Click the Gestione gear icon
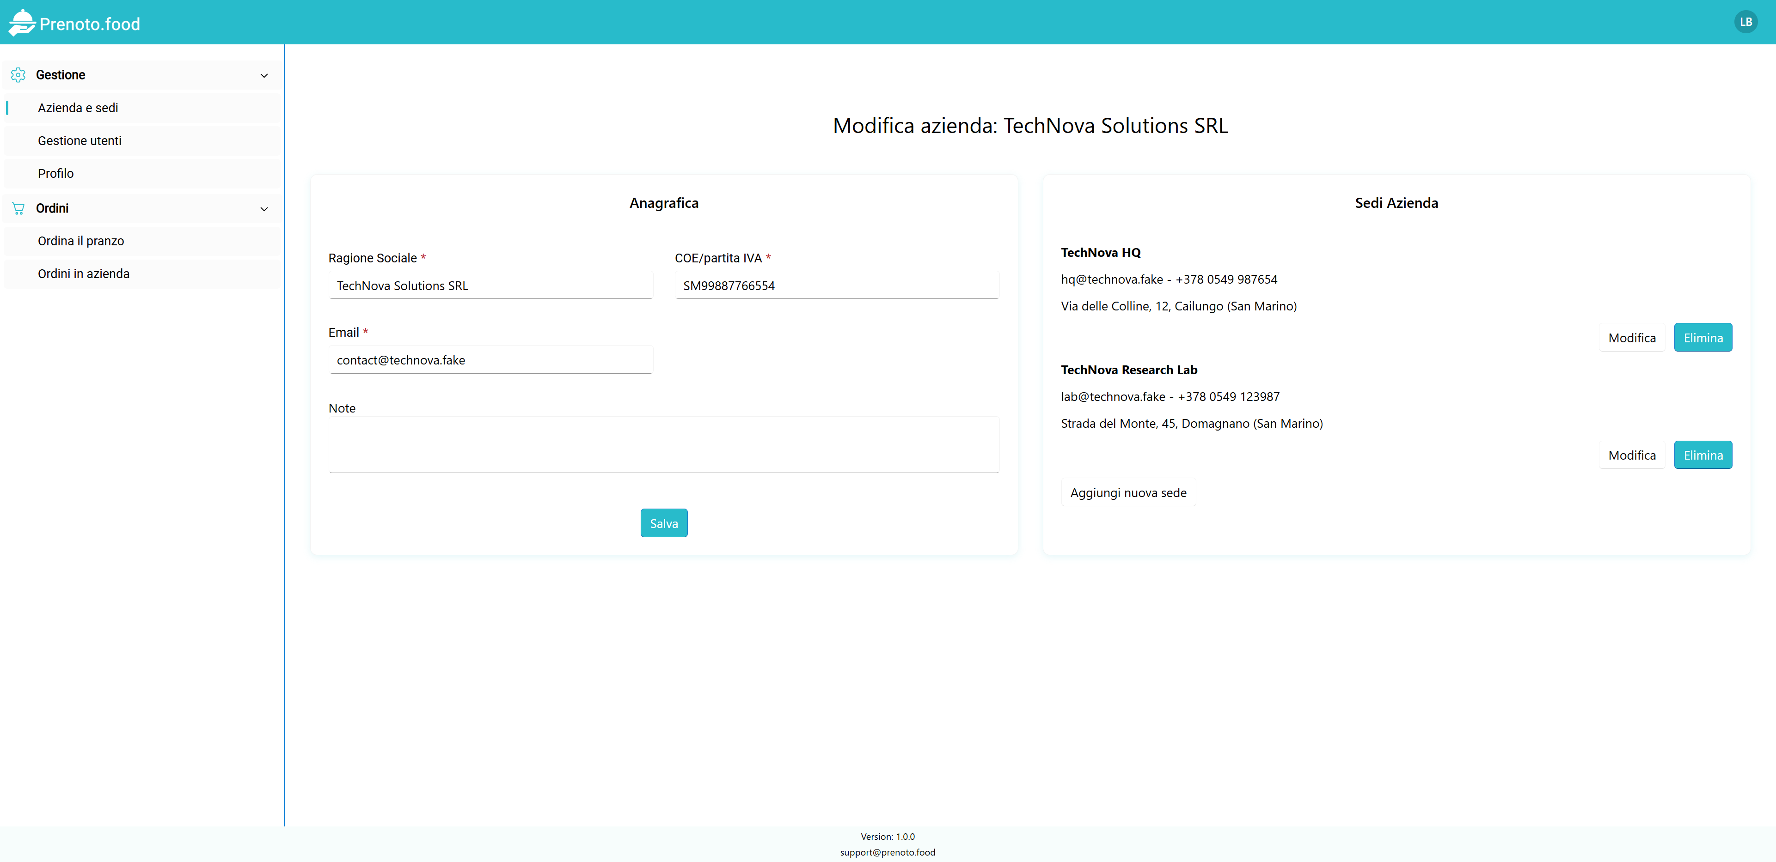The height and width of the screenshot is (862, 1776). [18, 74]
